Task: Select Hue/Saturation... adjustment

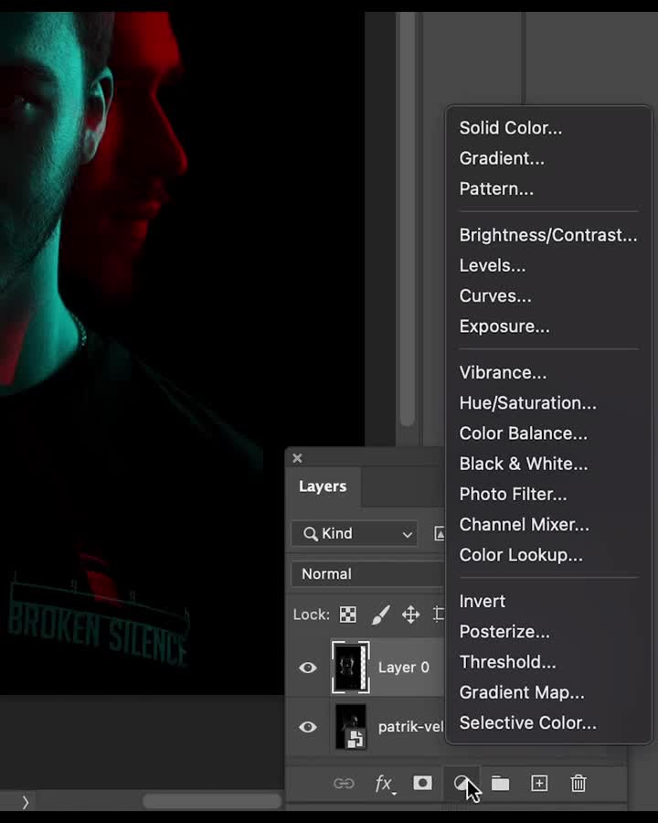Action: click(x=527, y=403)
